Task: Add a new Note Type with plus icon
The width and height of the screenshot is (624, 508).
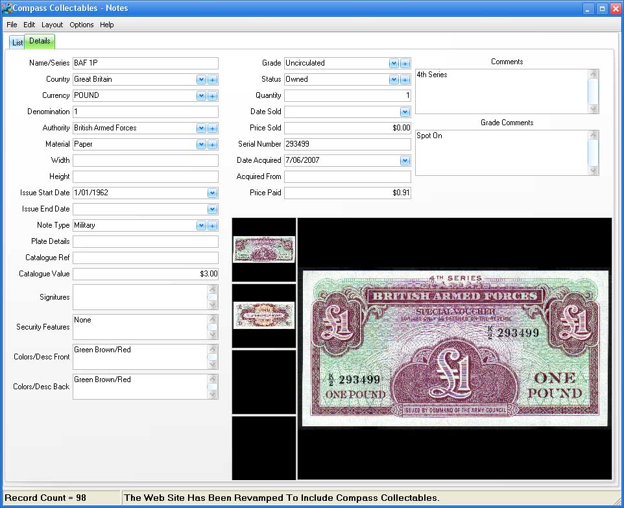Action: (x=213, y=226)
